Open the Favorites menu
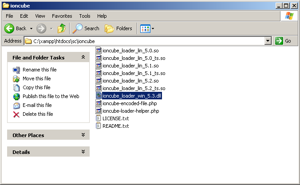The image size is (300, 185). tap(62, 16)
